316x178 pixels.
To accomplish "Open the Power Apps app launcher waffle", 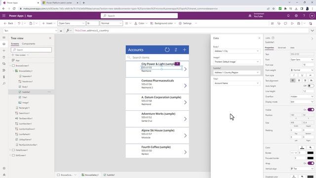I will coord(4,16).
